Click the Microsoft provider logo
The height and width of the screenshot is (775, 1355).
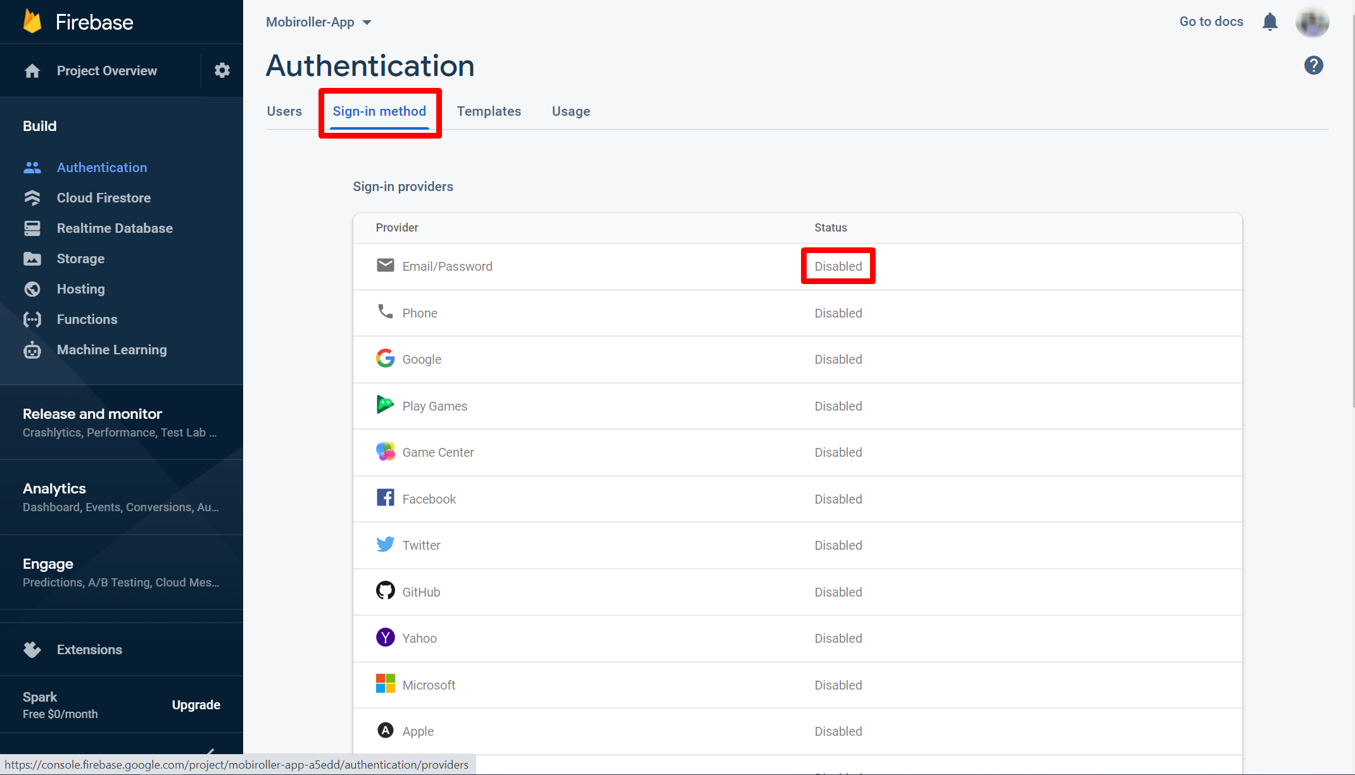point(386,683)
